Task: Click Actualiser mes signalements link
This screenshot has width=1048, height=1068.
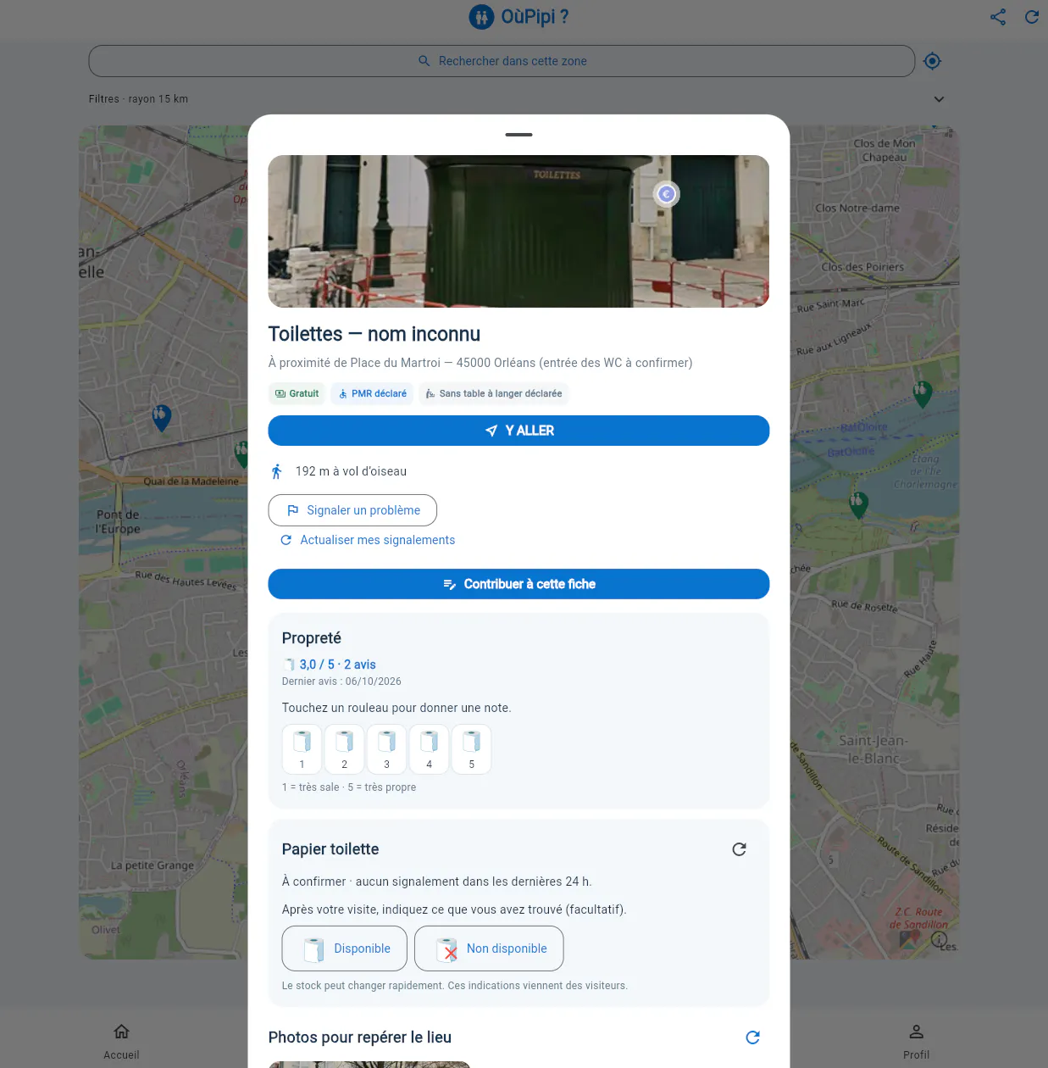Action: [368, 540]
